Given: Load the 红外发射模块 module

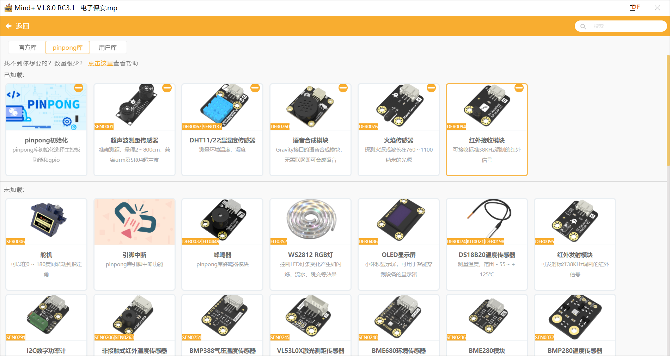Looking at the screenshot, I should pyautogui.click(x=575, y=244).
